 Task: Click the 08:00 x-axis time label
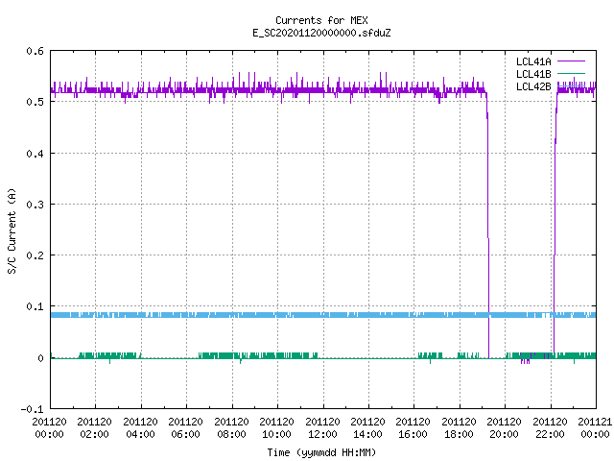tap(231, 434)
